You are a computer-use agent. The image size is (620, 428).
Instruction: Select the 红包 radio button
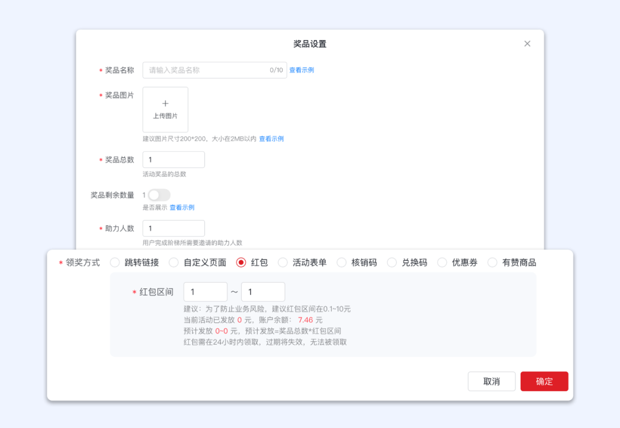pyautogui.click(x=240, y=262)
